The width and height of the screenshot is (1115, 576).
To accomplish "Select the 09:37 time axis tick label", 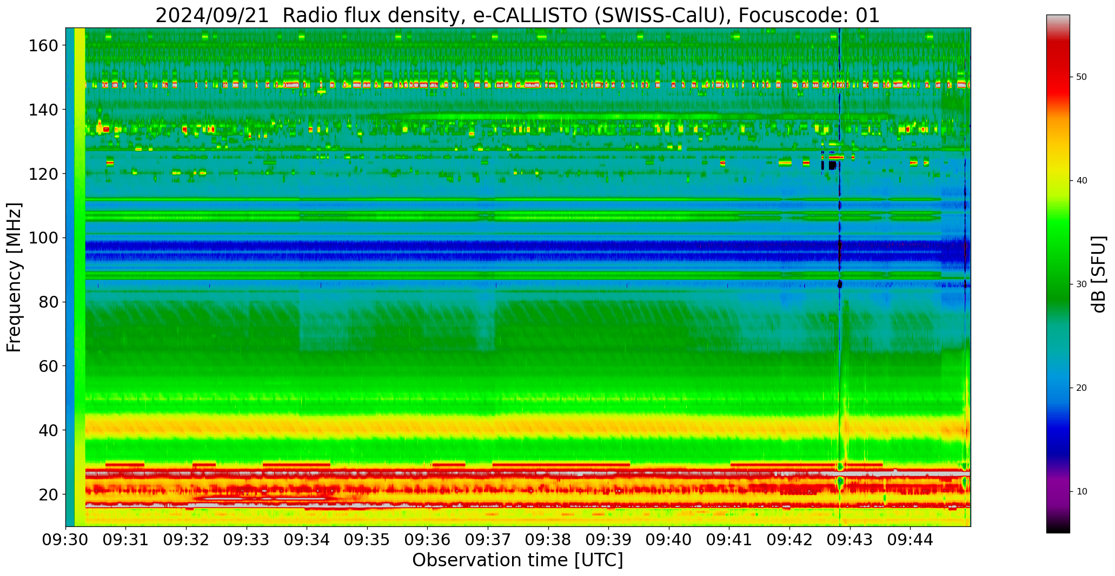I will [x=488, y=539].
